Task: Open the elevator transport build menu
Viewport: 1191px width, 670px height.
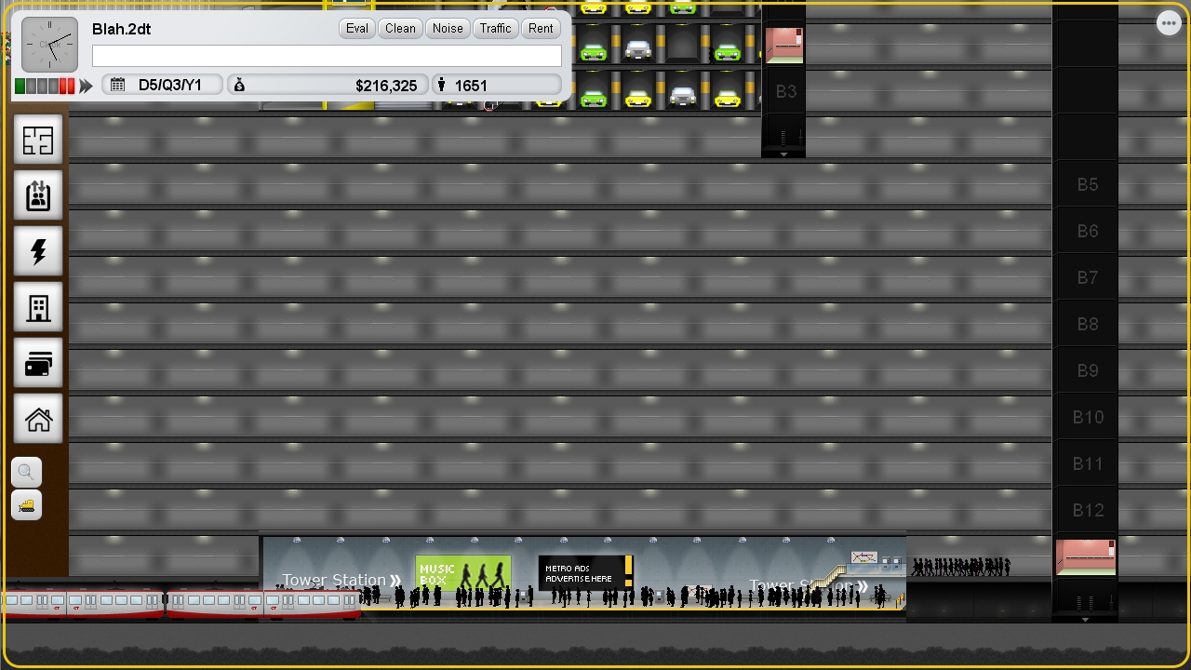Action: click(38, 196)
